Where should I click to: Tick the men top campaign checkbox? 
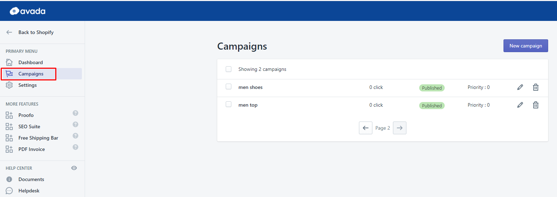pyautogui.click(x=229, y=104)
